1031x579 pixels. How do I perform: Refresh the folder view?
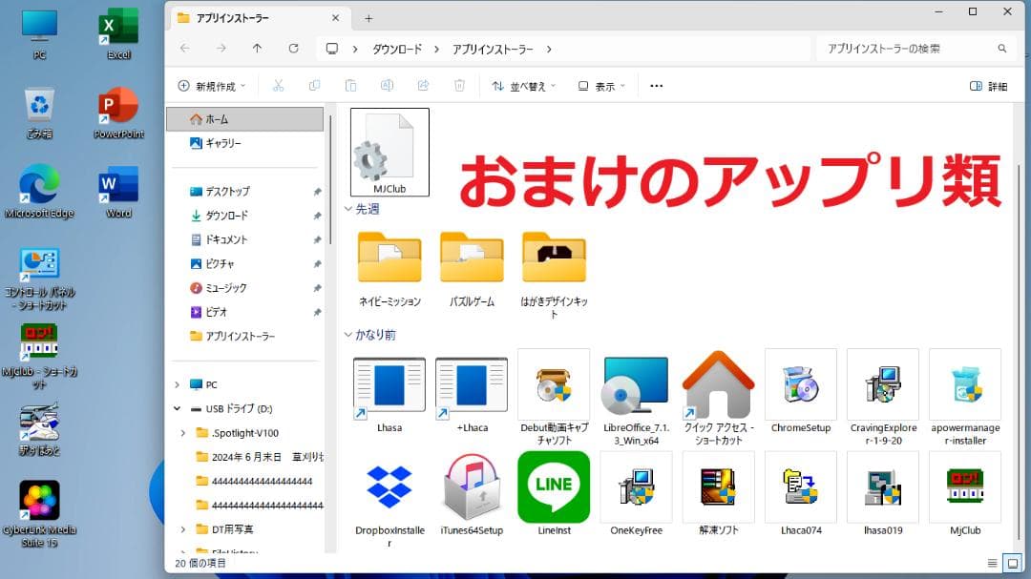click(x=293, y=48)
